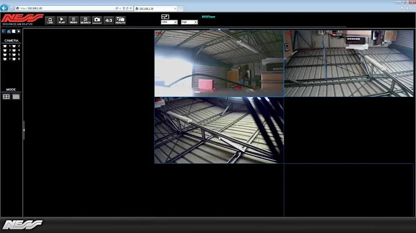416x233 pixels.
Task: Switch to the multi-column grid MODE layout
Action: (16, 97)
